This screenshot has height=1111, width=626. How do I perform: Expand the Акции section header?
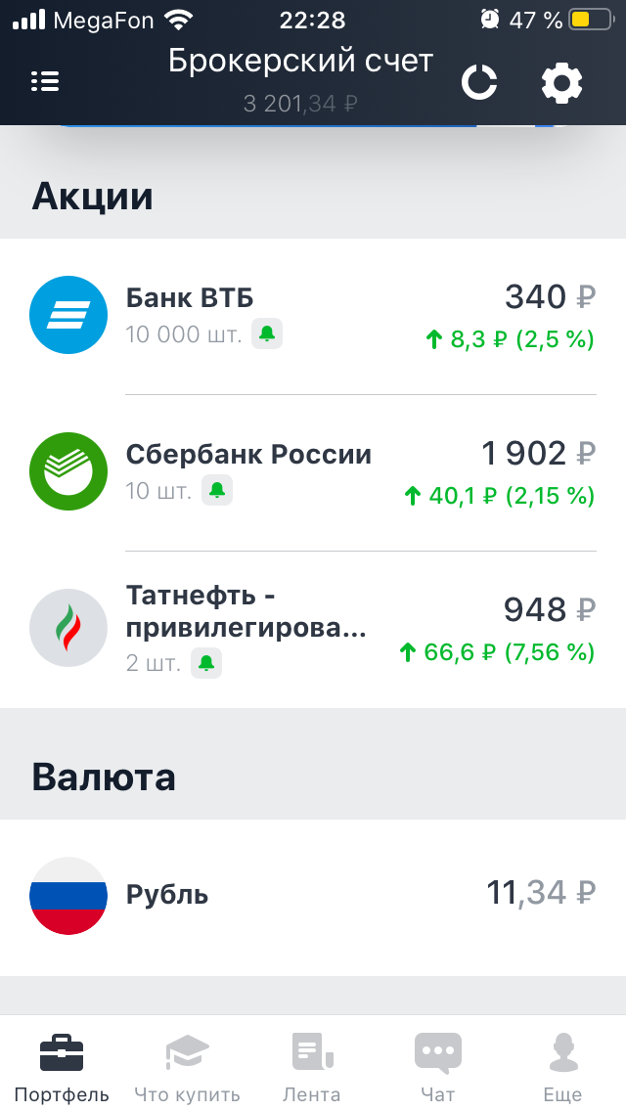click(93, 196)
